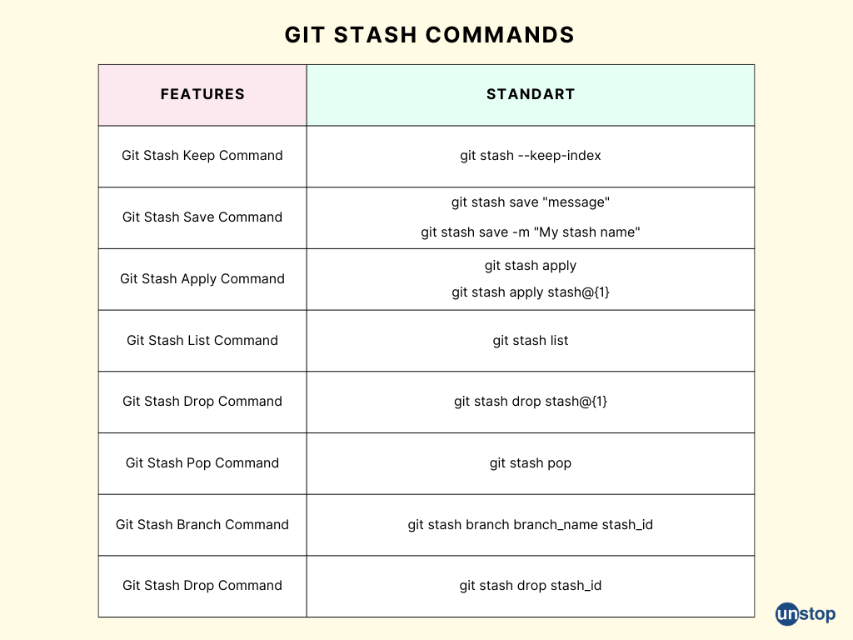This screenshot has height=640, width=853.
Task: Click git stash save -m "My stash name"
Action: pos(531,232)
